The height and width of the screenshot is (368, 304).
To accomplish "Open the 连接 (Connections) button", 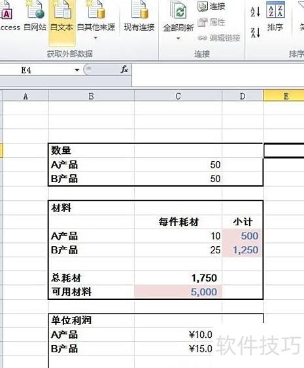I will 211,7.
